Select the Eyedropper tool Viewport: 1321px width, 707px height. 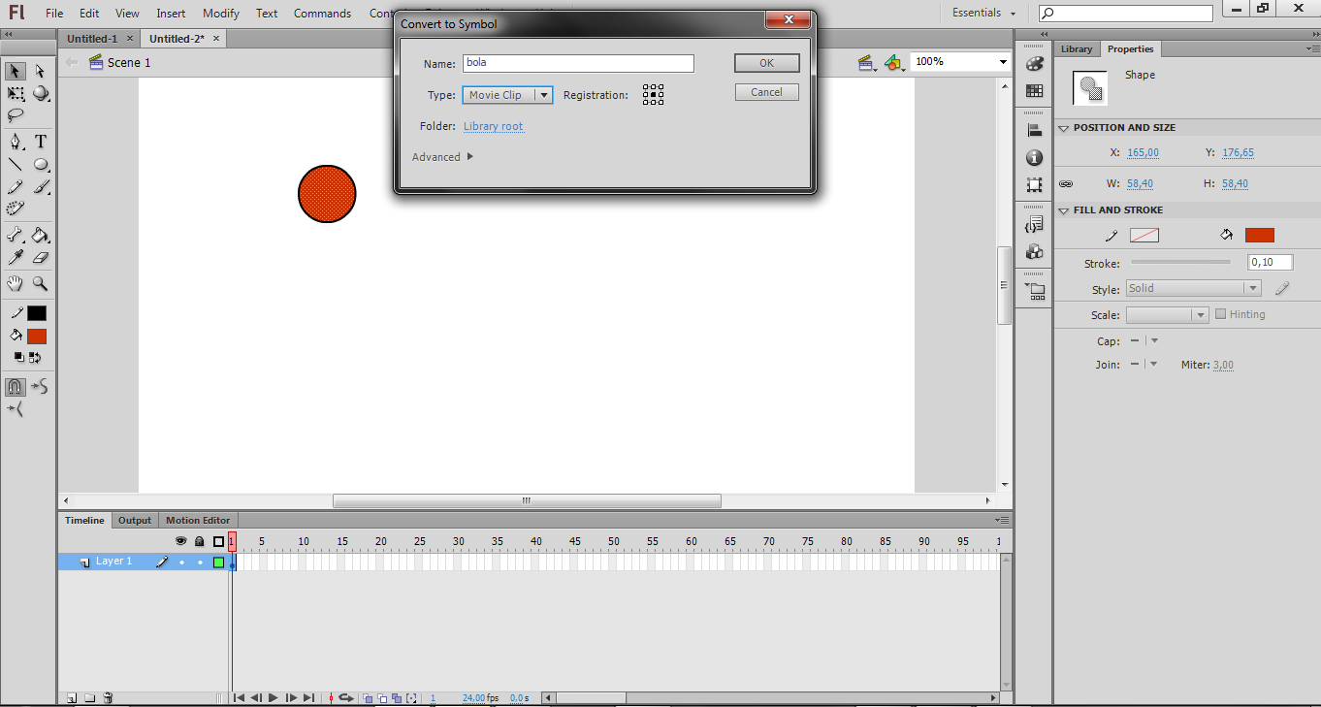16,258
